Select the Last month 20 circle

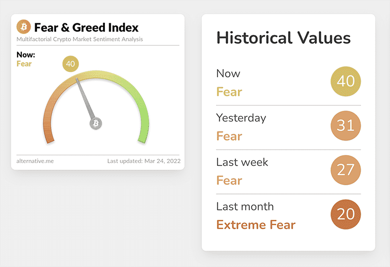(346, 214)
